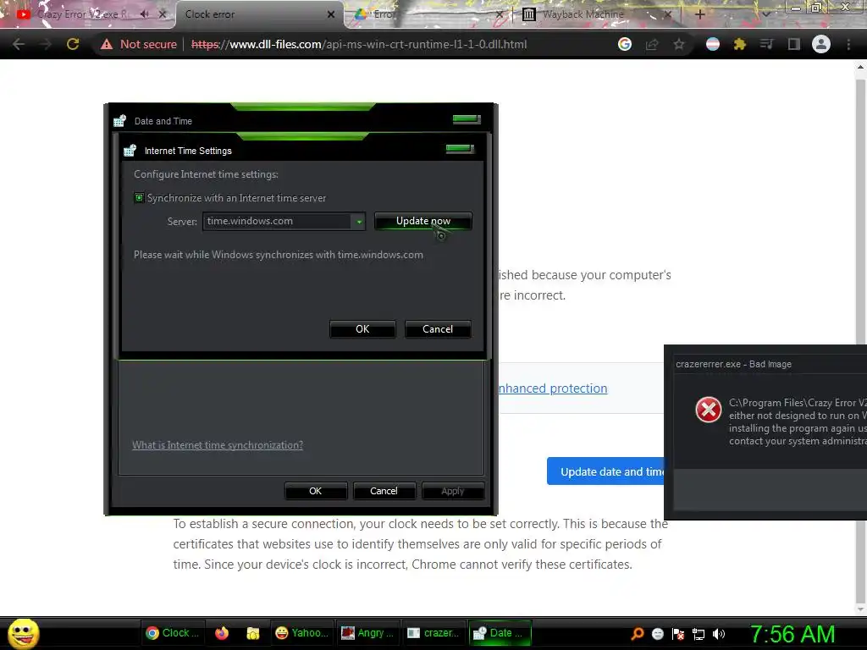Click Update date and time button on page
This screenshot has height=650, width=867.
click(605, 471)
